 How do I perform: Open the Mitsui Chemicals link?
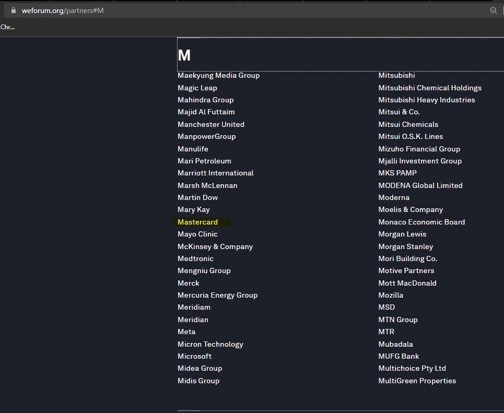[x=408, y=124]
